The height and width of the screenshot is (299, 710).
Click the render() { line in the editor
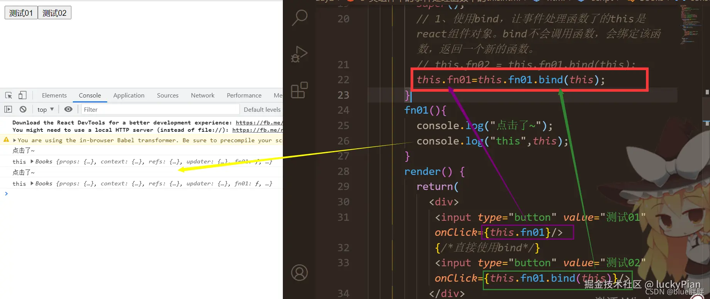click(434, 171)
